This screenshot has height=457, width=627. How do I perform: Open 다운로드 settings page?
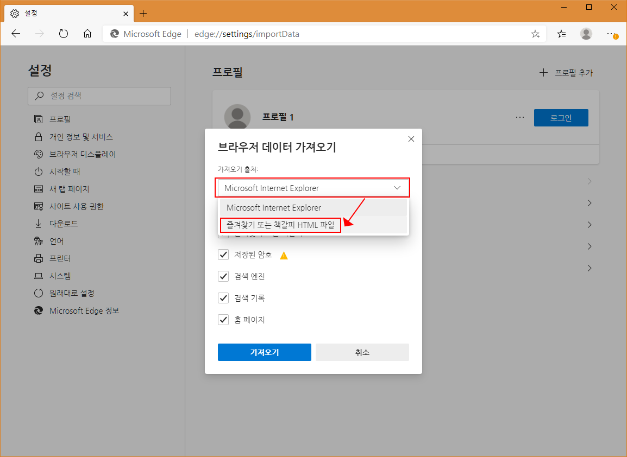tap(64, 224)
